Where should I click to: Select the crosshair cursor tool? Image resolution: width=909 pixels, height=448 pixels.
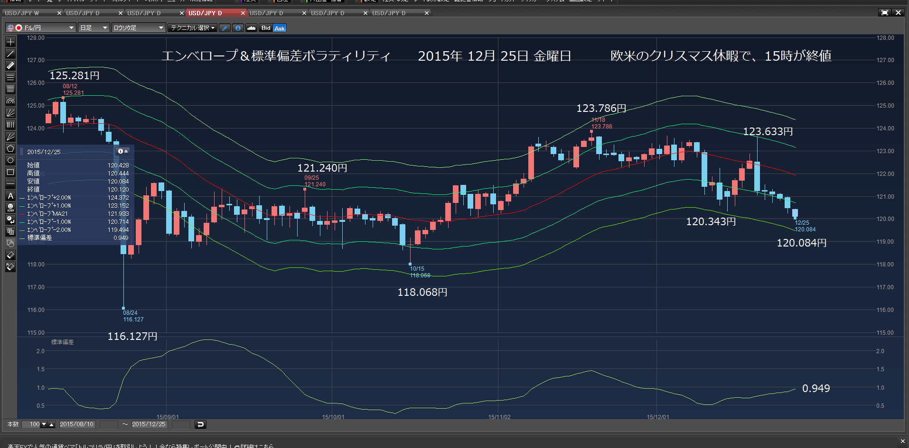(x=10, y=42)
